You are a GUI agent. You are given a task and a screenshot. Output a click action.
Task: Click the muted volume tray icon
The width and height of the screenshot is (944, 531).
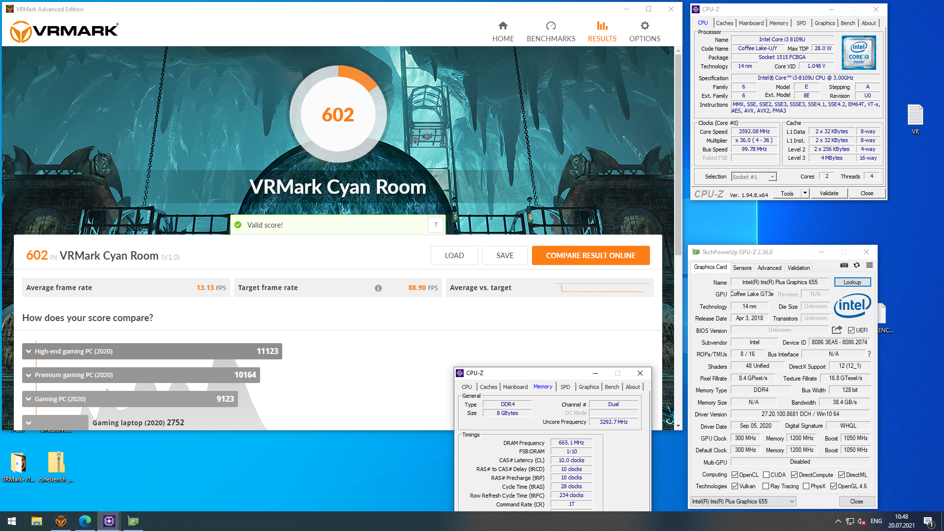[861, 521]
